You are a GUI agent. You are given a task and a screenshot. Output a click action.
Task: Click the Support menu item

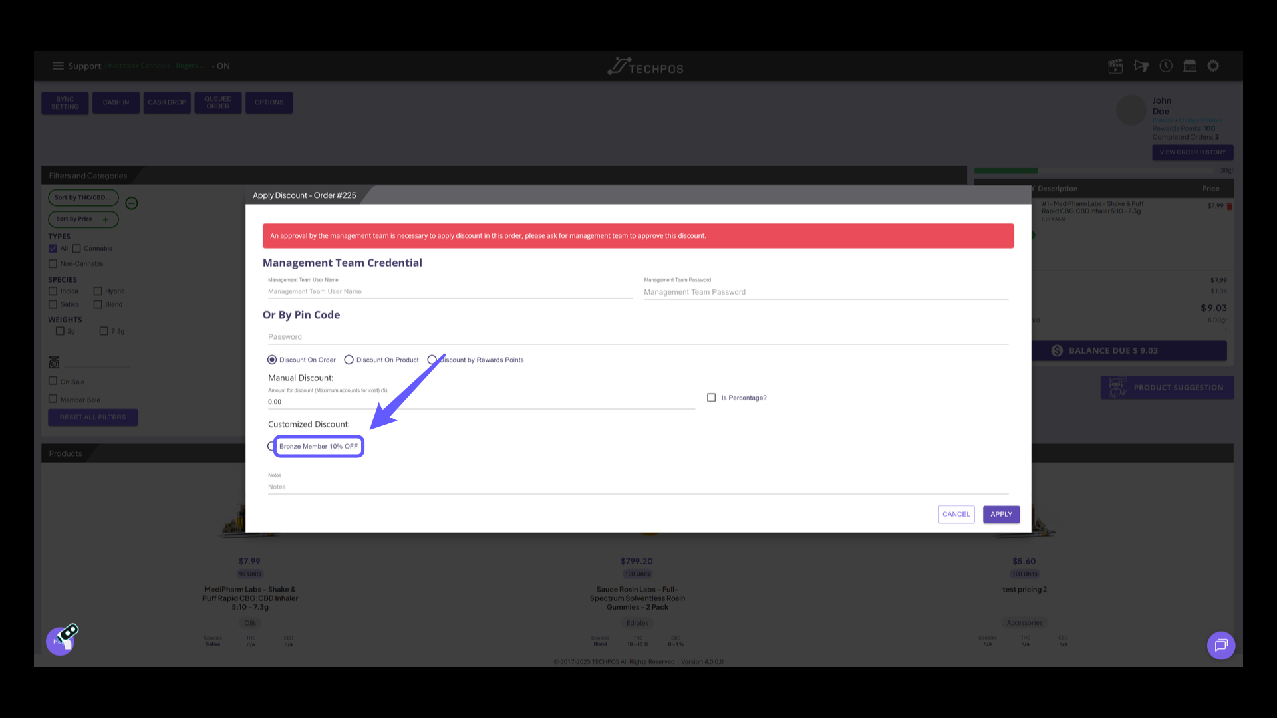click(85, 66)
